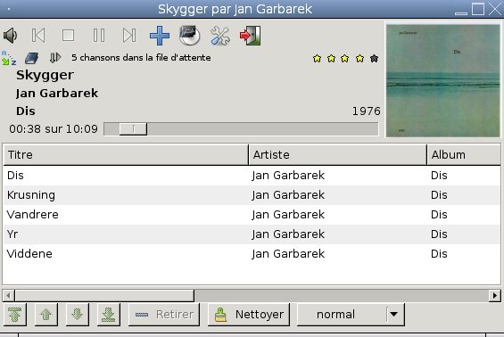Click the Dis album label under the artist
The image size is (504, 337).
click(x=26, y=111)
